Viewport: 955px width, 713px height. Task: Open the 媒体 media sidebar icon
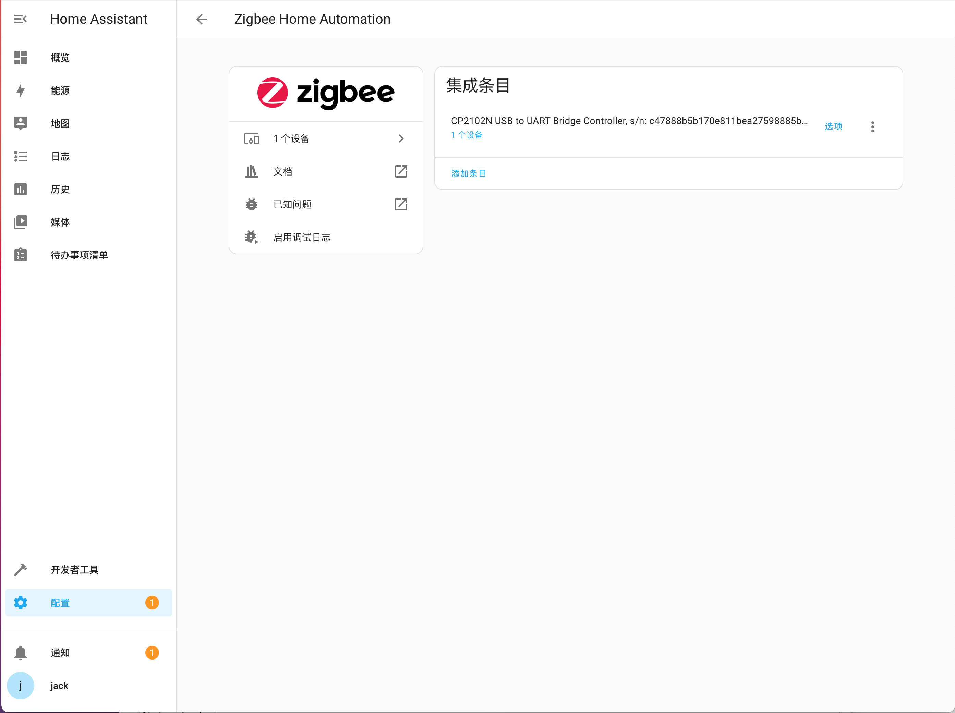coord(20,222)
